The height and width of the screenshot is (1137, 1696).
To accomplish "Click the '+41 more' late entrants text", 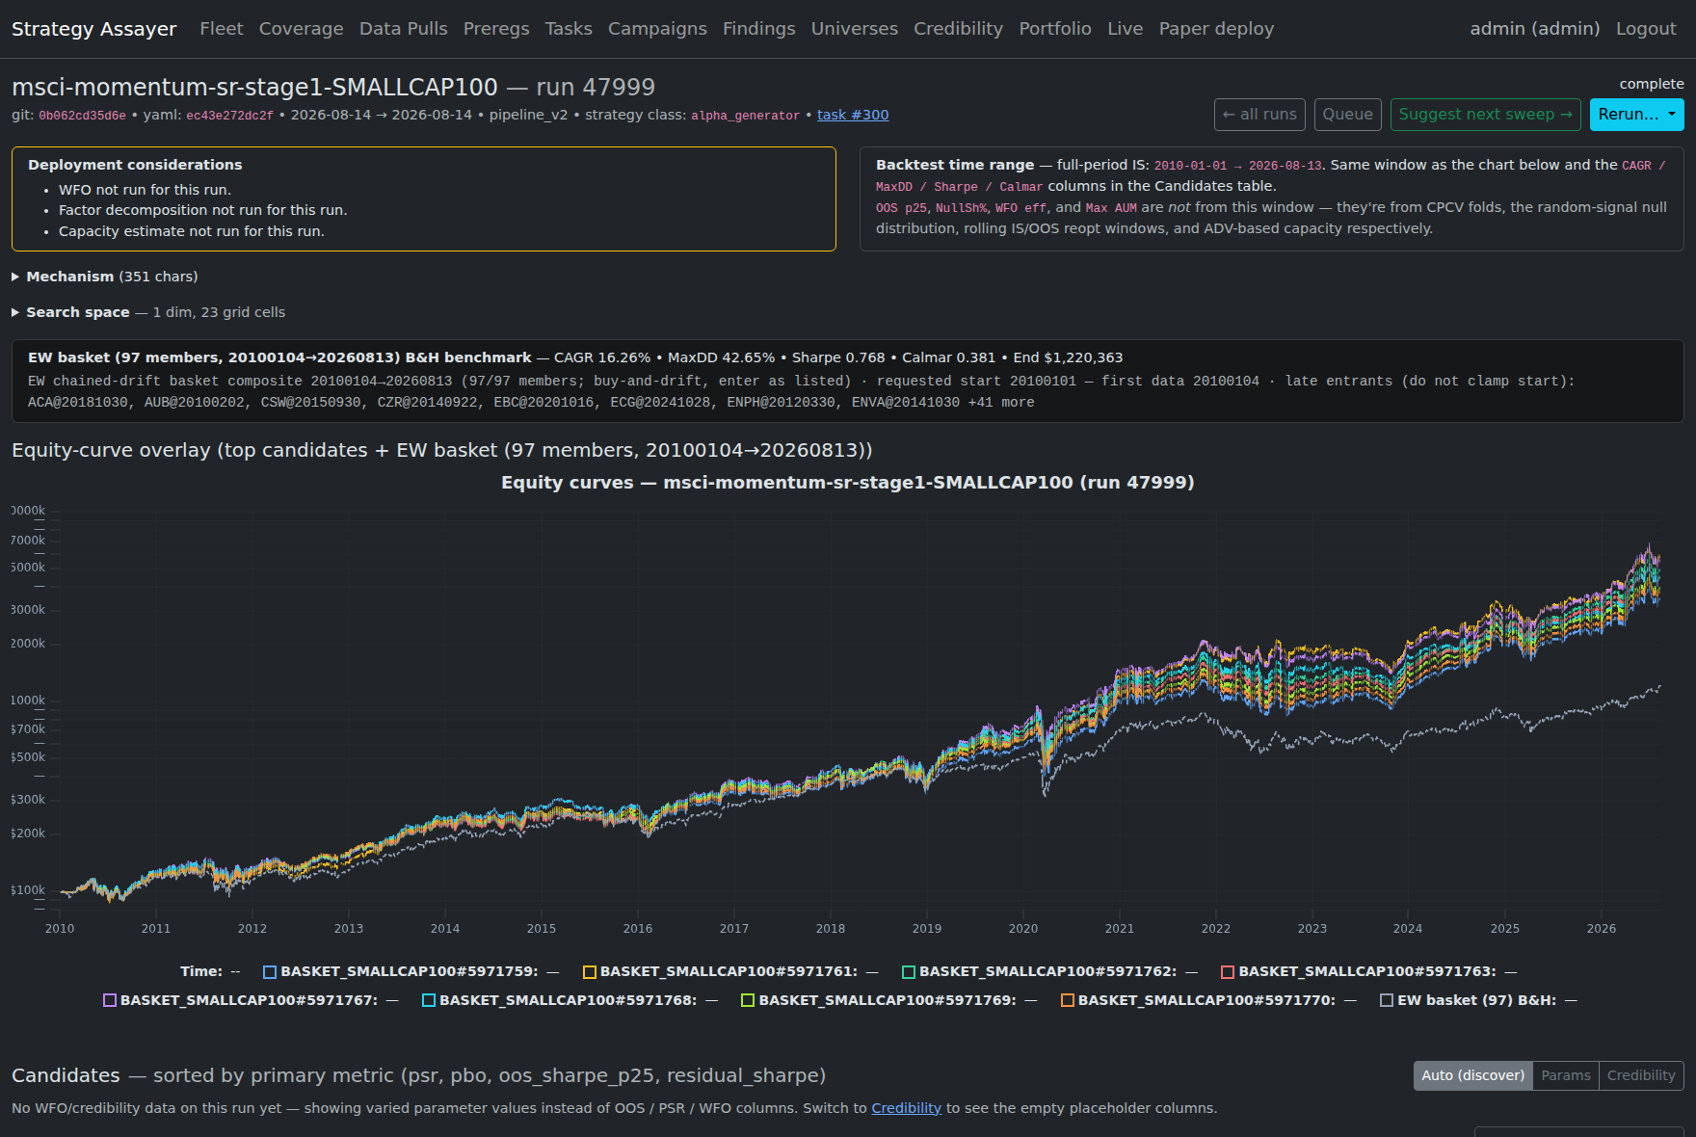I will 1001,403.
